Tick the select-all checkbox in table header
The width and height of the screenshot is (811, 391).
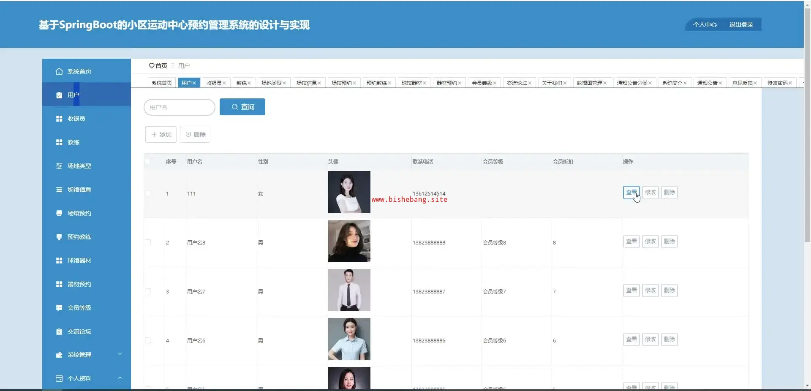pyautogui.click(x=148, y=161)
